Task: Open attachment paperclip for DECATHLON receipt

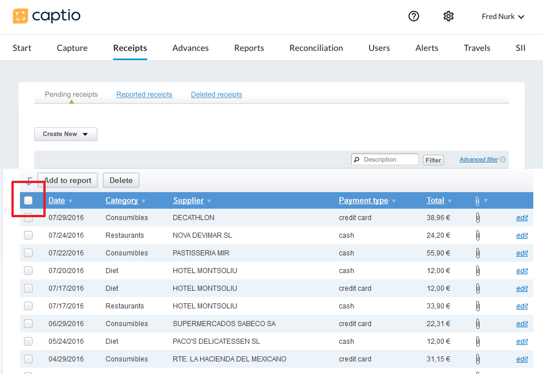Action: (477, 218)
